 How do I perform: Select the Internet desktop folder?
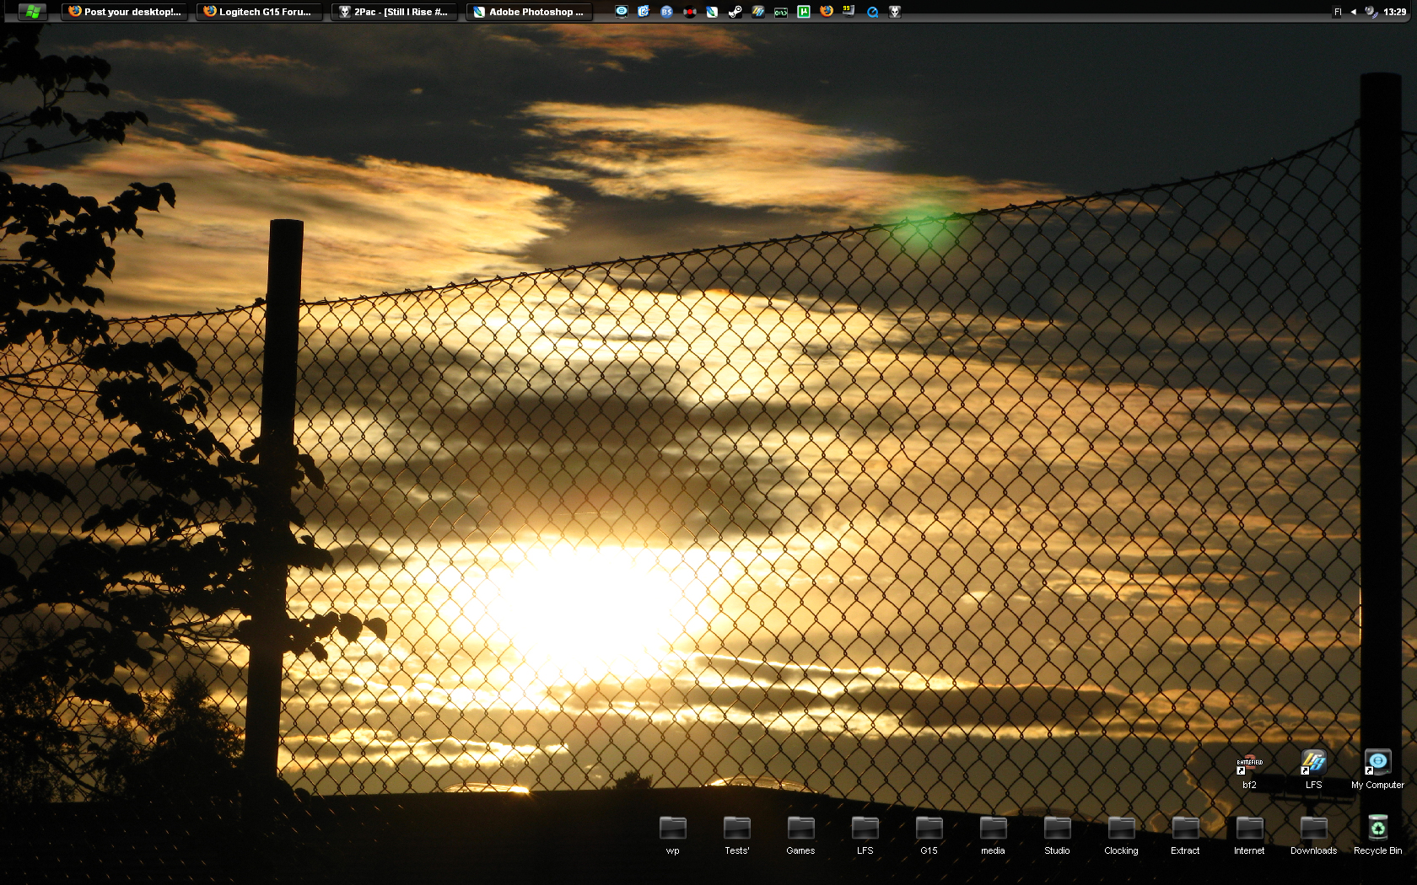[1250, 835]
